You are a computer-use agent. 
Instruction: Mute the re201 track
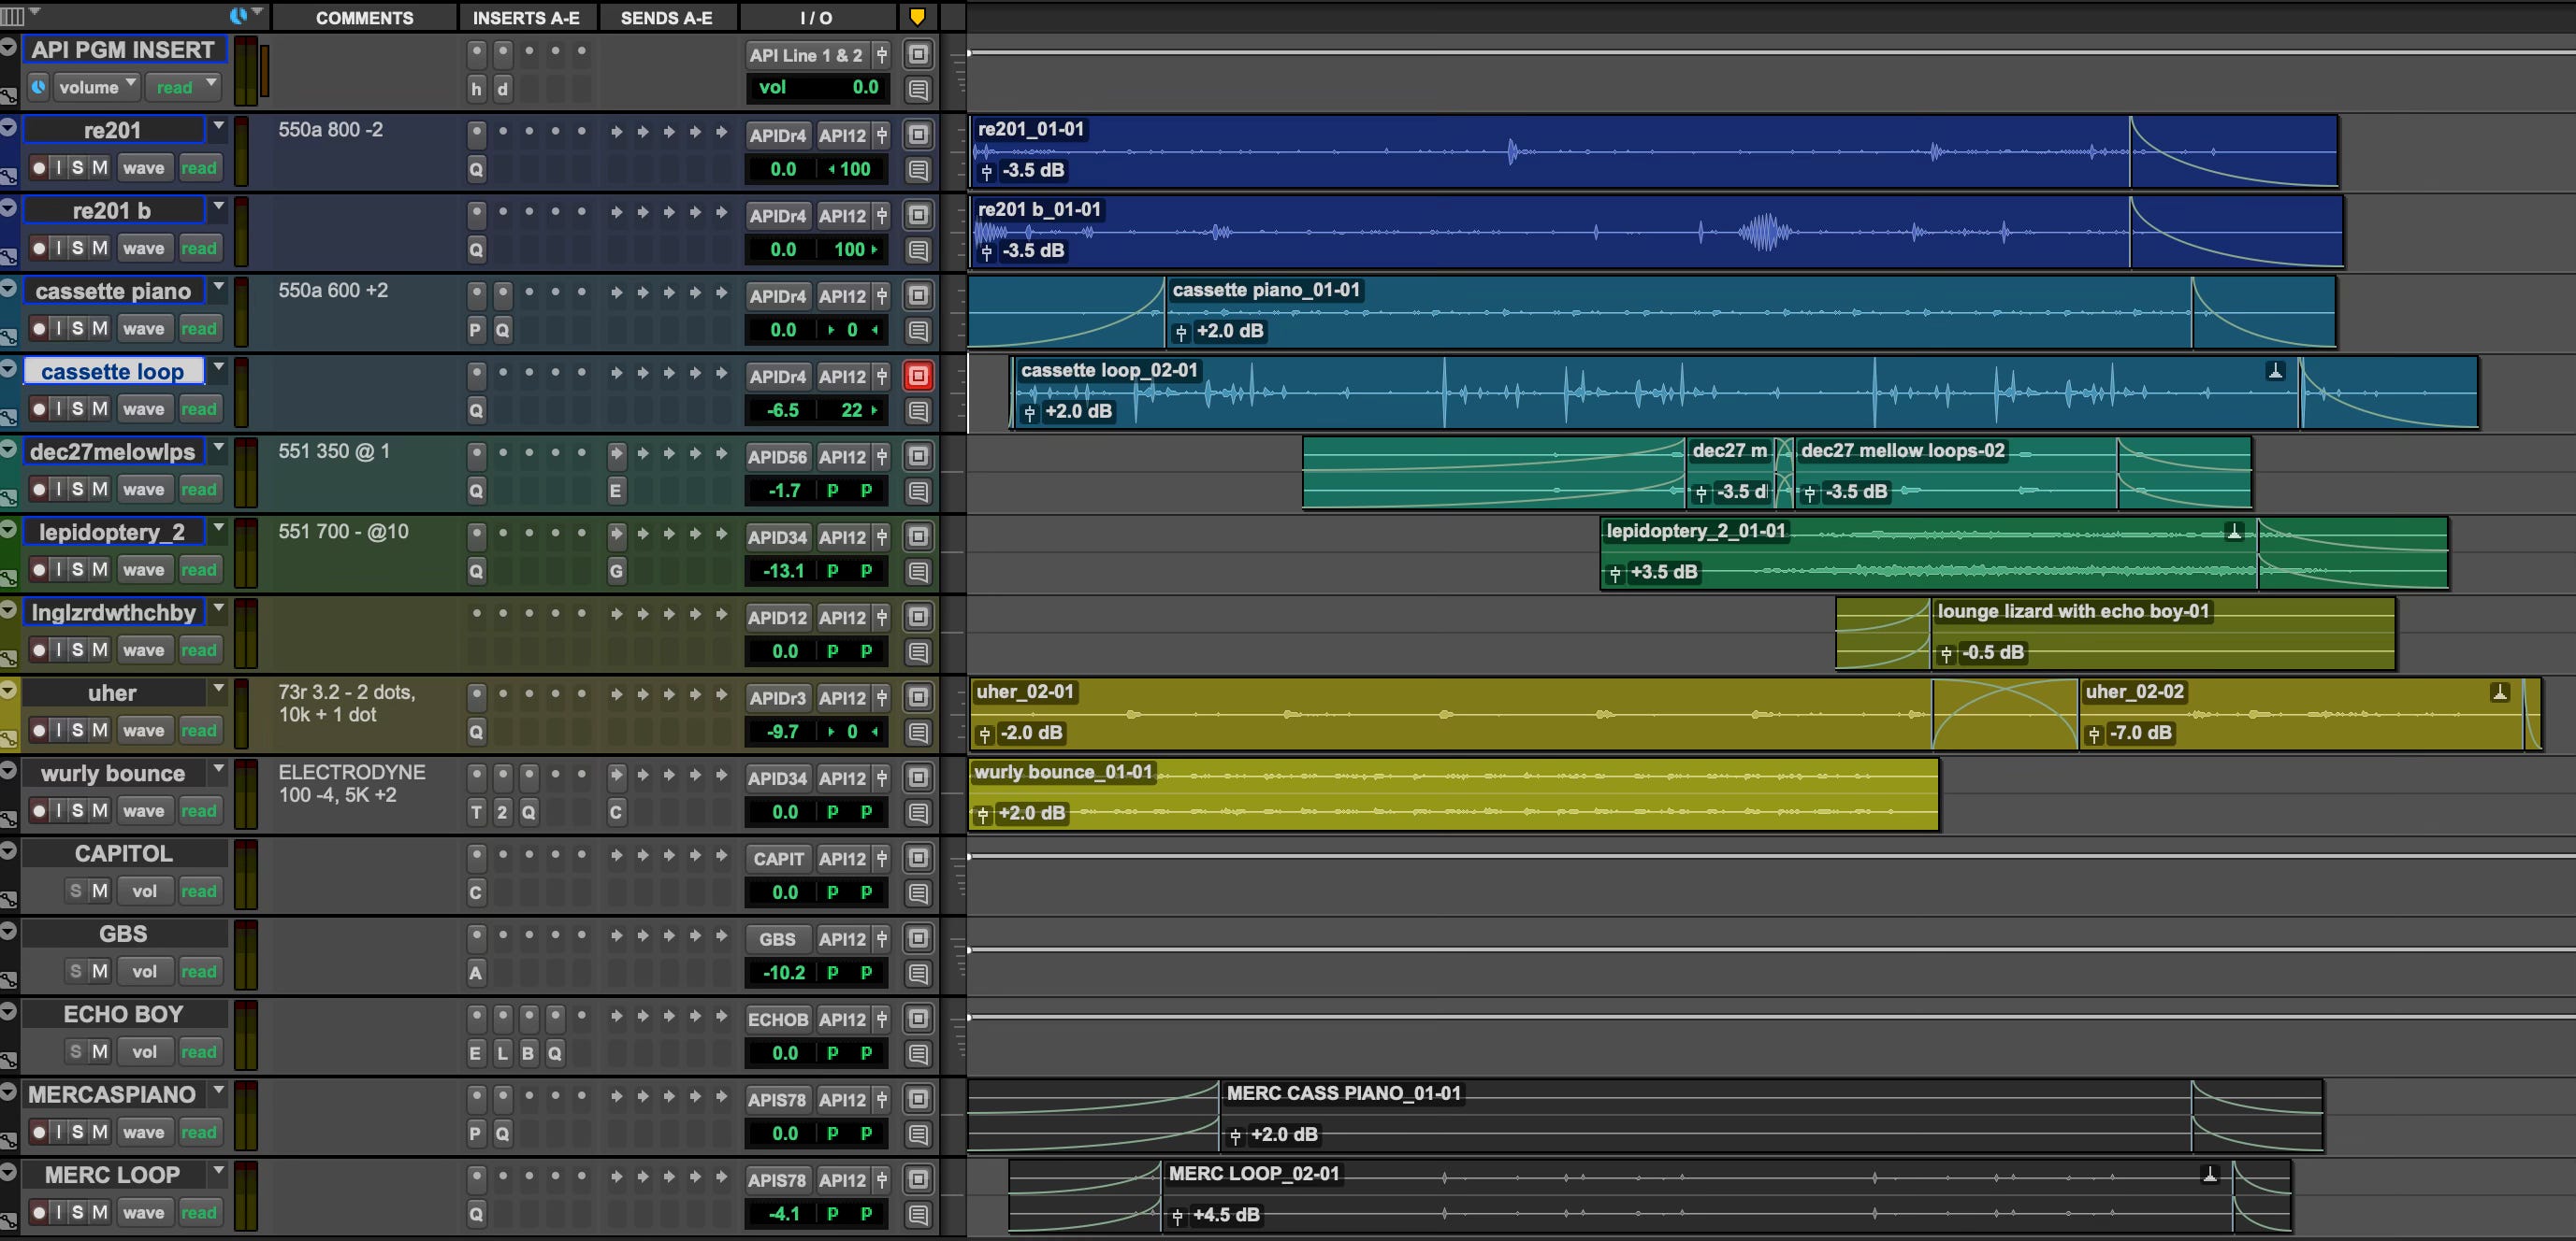[x=100, y=168]
